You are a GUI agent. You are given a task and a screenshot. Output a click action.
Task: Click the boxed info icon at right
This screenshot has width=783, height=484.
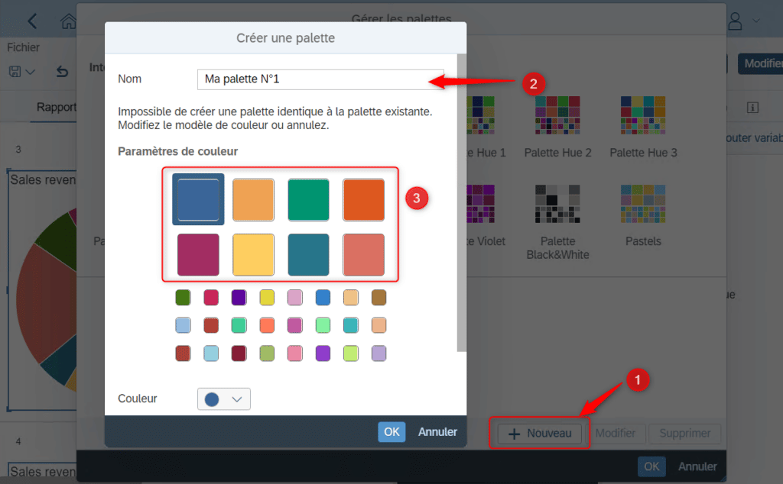[752, 107]
